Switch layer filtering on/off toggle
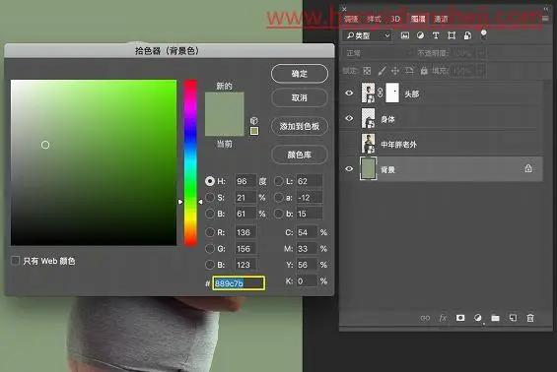Screen dimensions: 557x372 tap(483, 34)
